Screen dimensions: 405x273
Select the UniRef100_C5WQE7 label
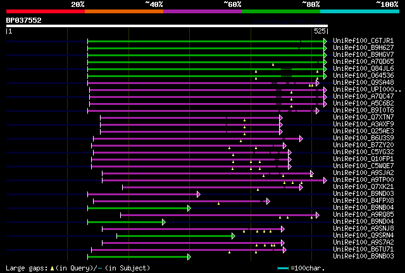(x=363, y=166)
